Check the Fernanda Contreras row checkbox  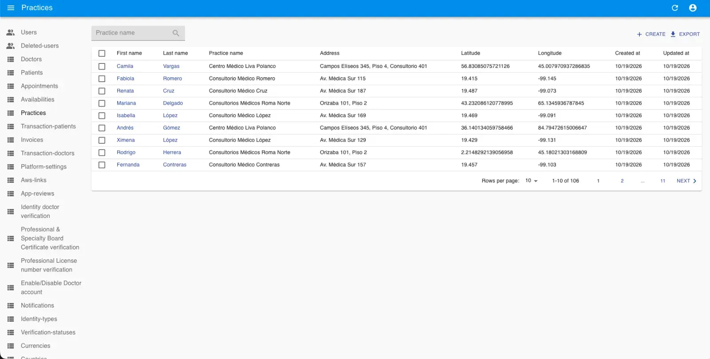click(102, 165)
